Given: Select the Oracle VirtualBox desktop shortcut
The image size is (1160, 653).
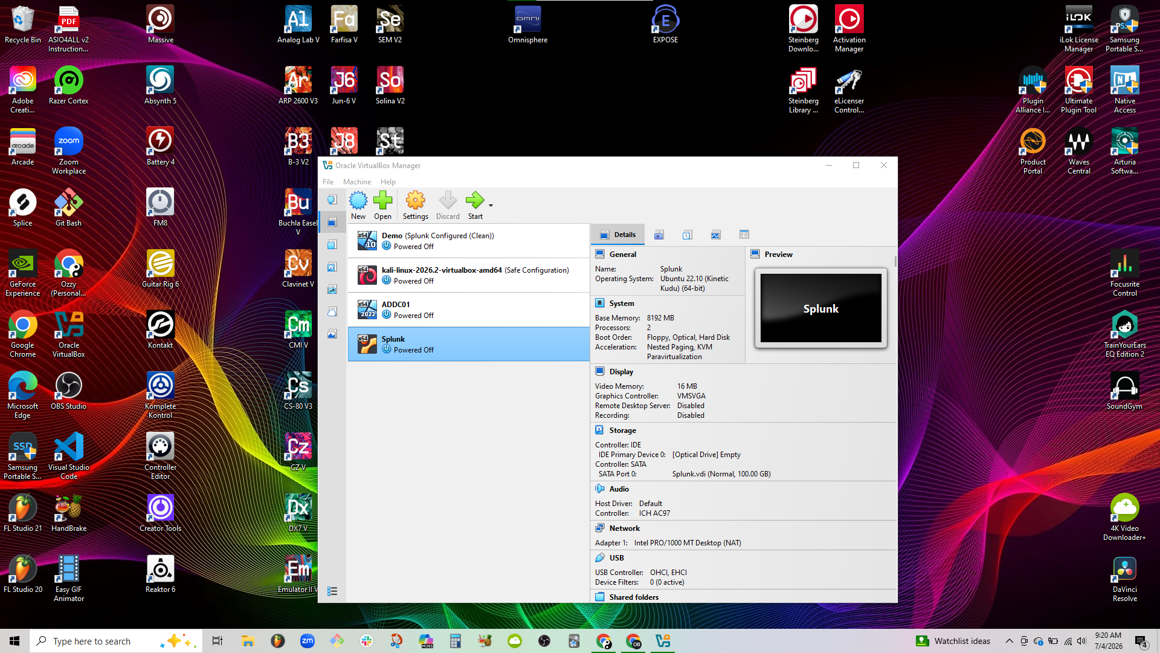Looking at the screenshot, I should point(69,334).
